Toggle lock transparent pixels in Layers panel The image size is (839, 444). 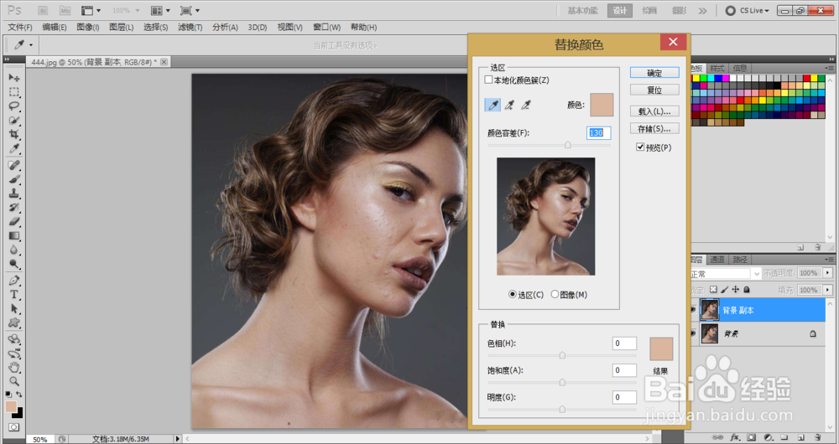713,290
